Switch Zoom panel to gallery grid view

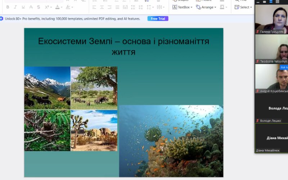coord(277,2)
